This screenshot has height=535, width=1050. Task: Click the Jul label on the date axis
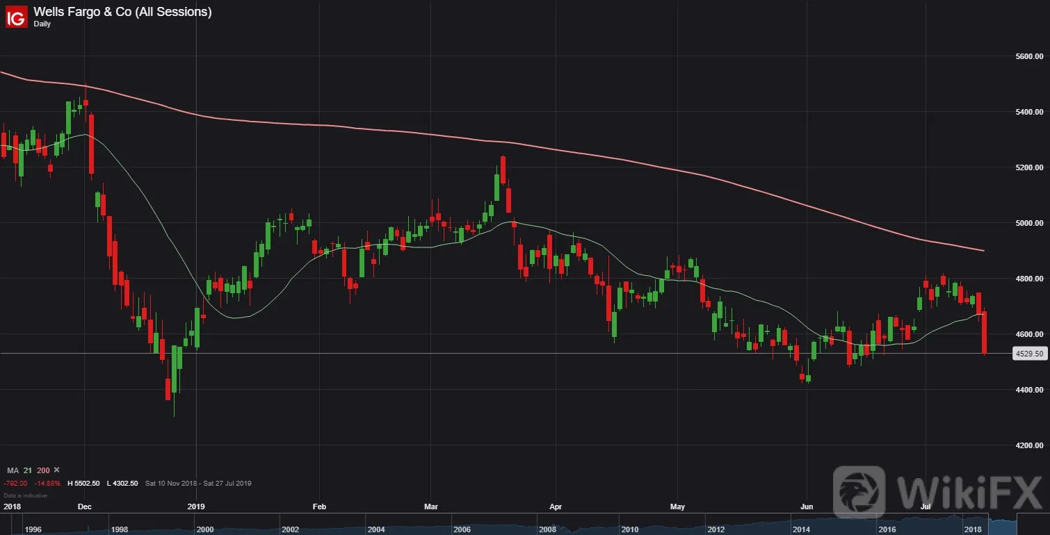(x=925, y=507)
